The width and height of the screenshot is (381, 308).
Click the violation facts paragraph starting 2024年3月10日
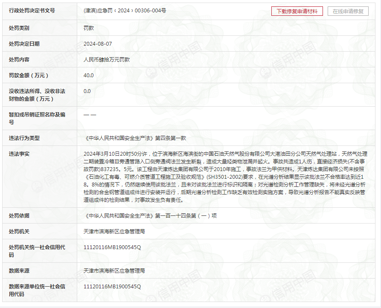point(226,177)
